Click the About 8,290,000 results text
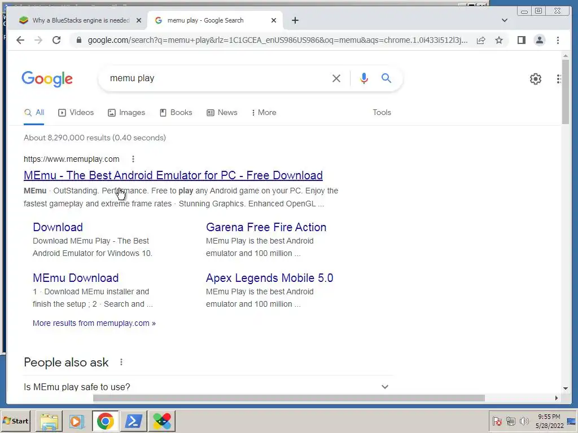Viewport: 578px width, 433px height. 95,138
